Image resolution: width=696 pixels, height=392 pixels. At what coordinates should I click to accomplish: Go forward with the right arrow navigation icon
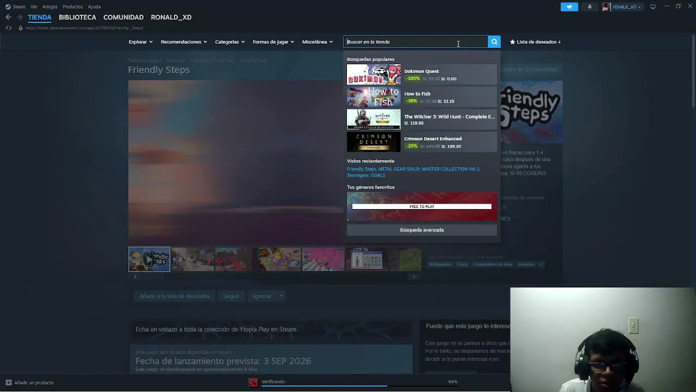tap(20, 17)
